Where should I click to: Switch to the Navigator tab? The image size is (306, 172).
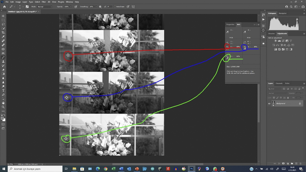tap(283, 13)
